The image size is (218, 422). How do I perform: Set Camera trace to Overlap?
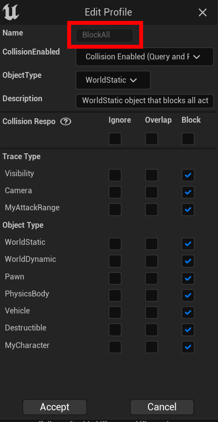[x=151, y=192]
